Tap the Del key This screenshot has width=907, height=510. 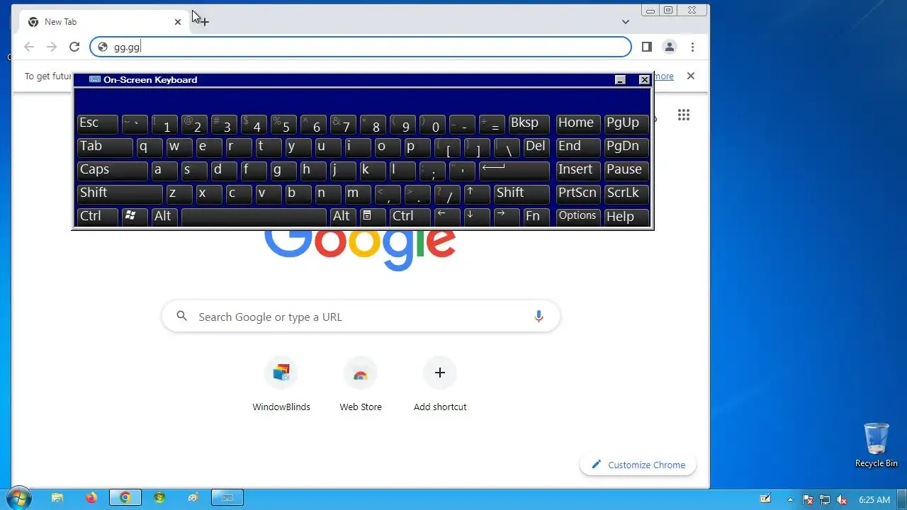click(536, 147)
